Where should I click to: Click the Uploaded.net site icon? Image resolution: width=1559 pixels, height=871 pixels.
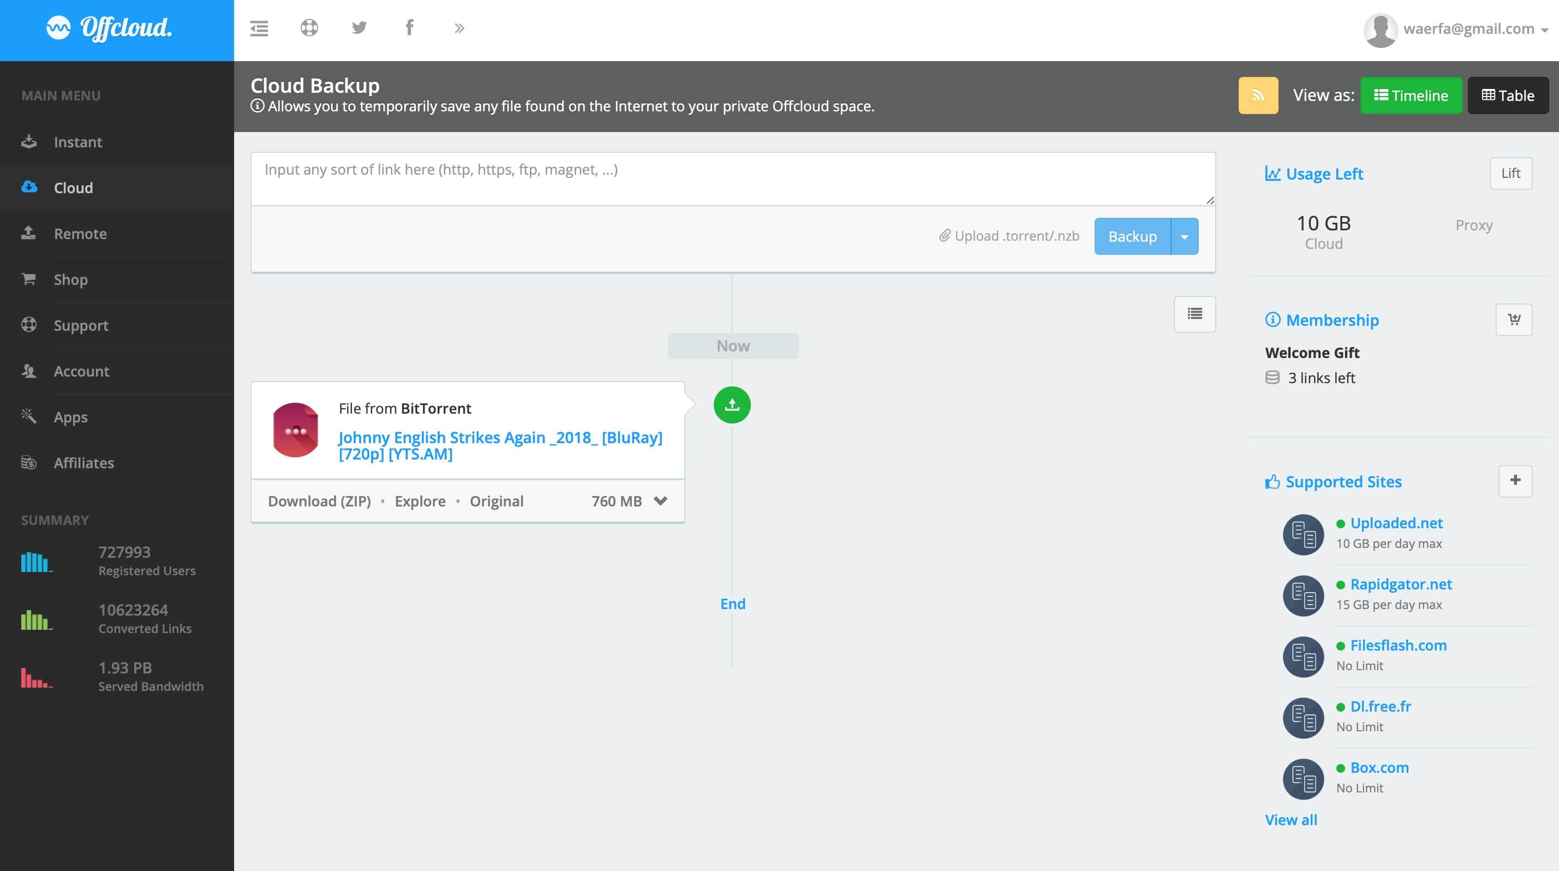[1303, 534]
